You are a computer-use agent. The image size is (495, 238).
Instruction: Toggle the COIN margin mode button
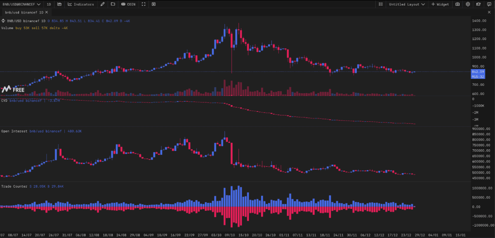(x=128, y=4)
